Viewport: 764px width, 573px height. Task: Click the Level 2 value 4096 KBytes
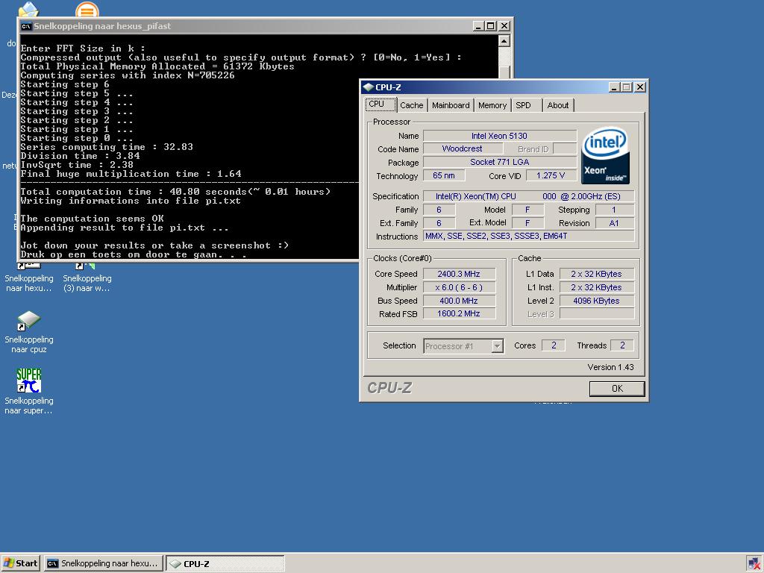tap(596, 301)
